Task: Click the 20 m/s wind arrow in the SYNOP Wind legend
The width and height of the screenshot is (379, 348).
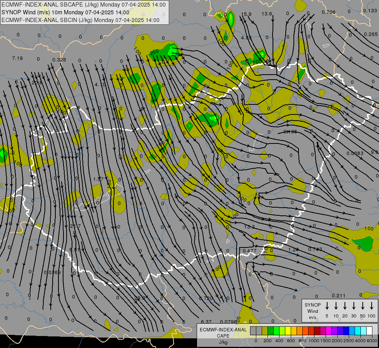Action: tap(345, 305)
